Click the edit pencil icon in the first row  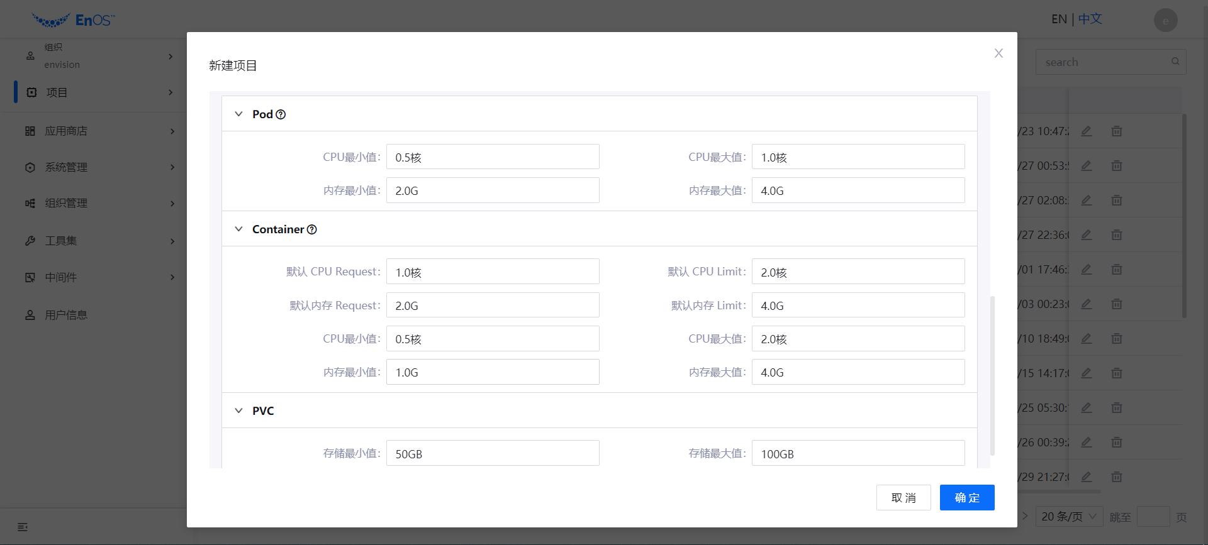(1086, 131)
